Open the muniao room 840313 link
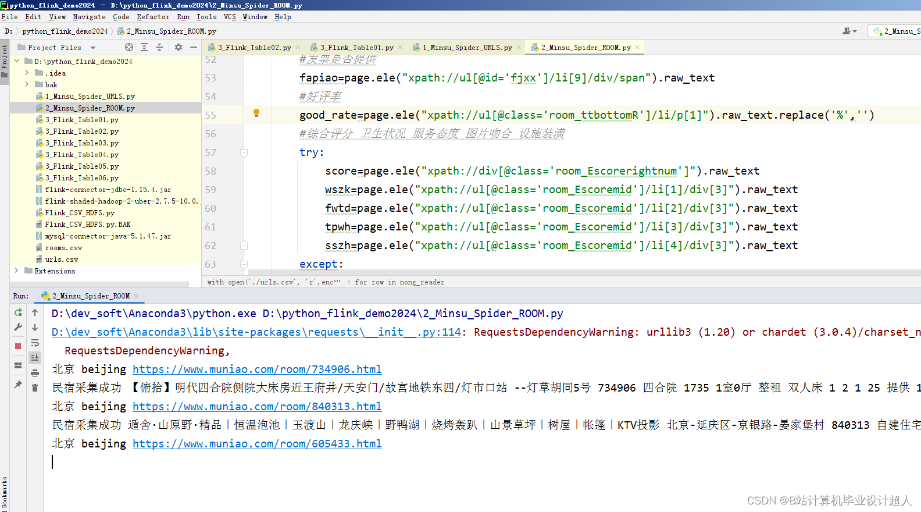Image resolution: width=921 pixels, height=512 pixels. (x=257, y=407)
